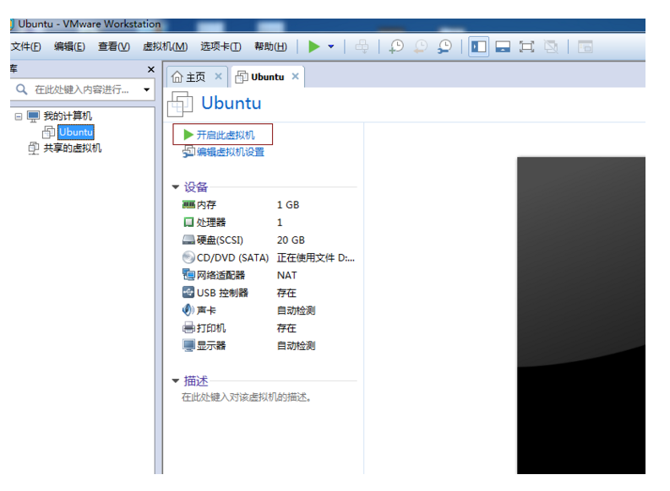670x491 pixels.
Task: Enter full screen mode icon
Action: (x=526, y=46)
